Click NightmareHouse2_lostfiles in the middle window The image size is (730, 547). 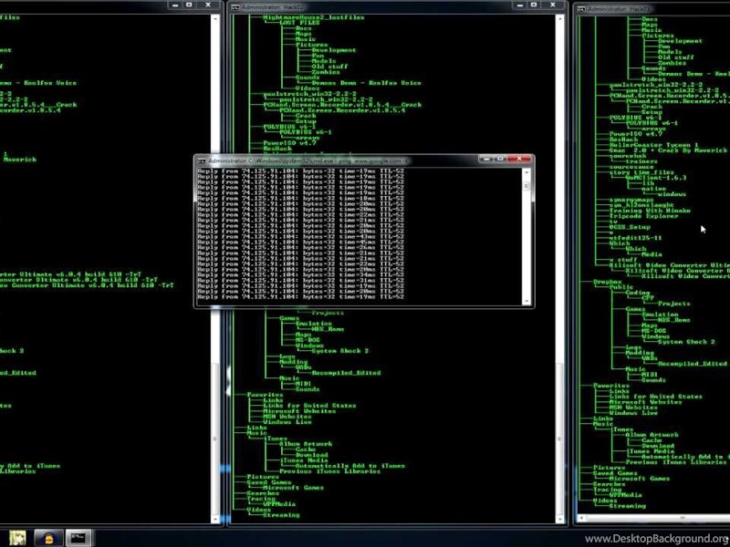coord(313,17)
